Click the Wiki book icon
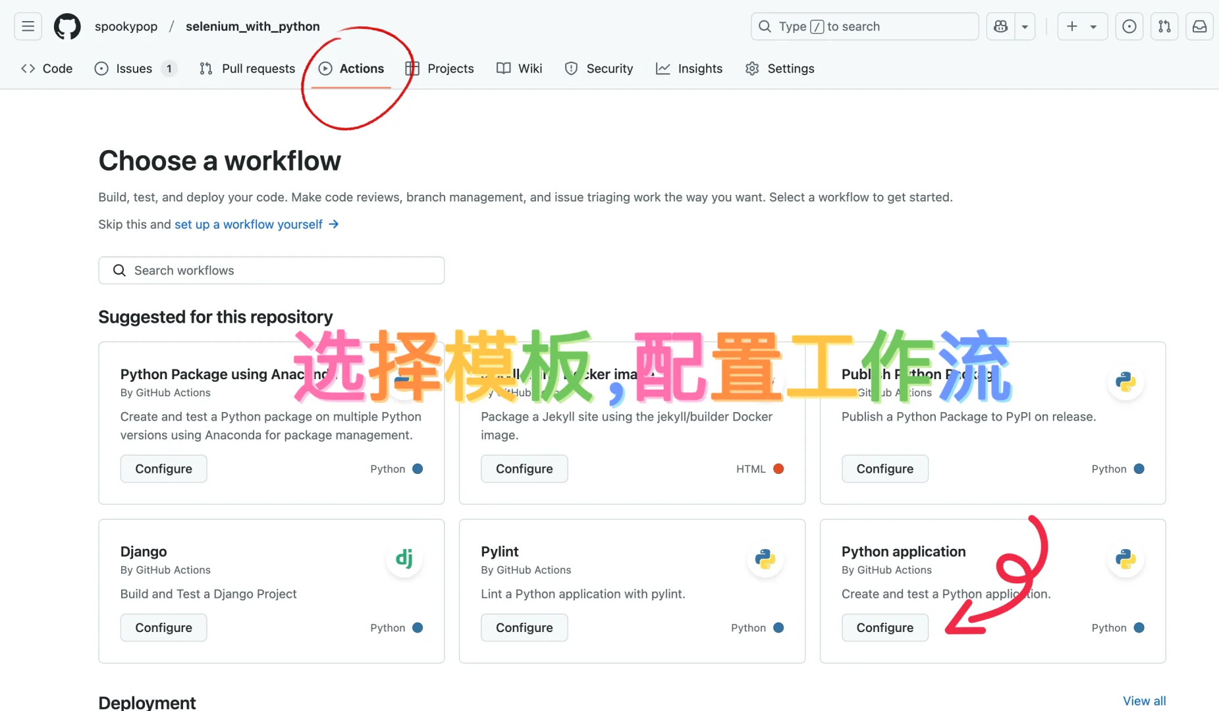 [504, 68]
